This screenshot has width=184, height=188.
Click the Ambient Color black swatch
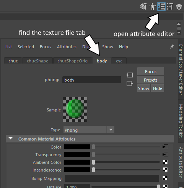click(77, 162)
